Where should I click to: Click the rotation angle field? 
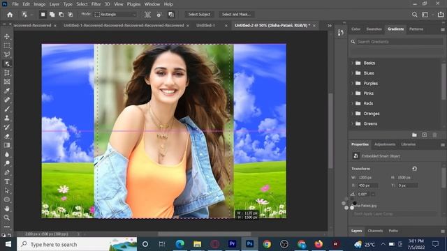click(x=364, y=195)
